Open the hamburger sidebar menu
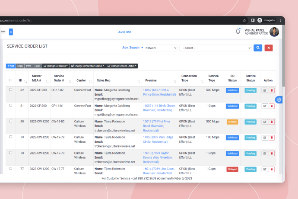This screenshot has height=199, width=298. (x=3, y=32)
